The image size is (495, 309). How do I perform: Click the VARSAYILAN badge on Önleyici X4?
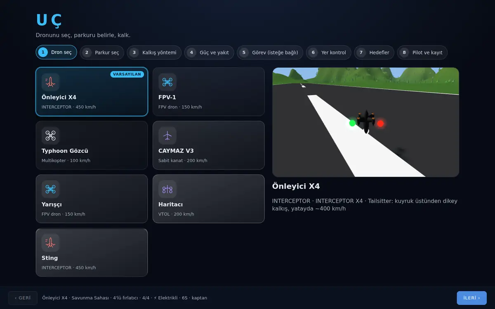point(127,74)
